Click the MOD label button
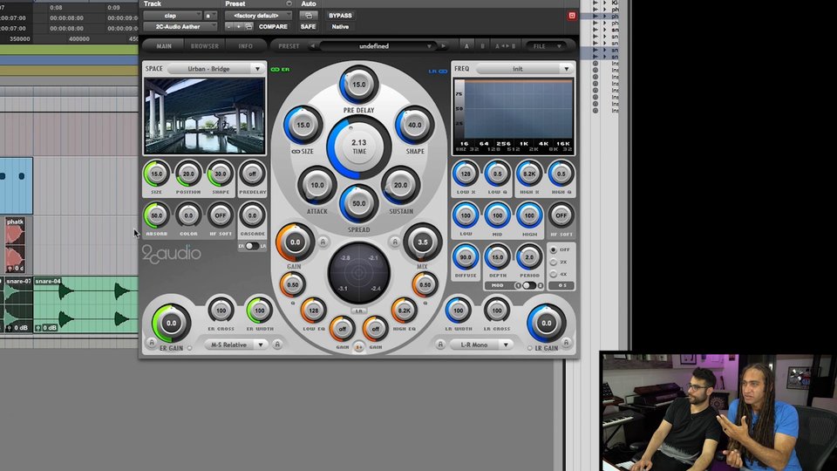 498,286
